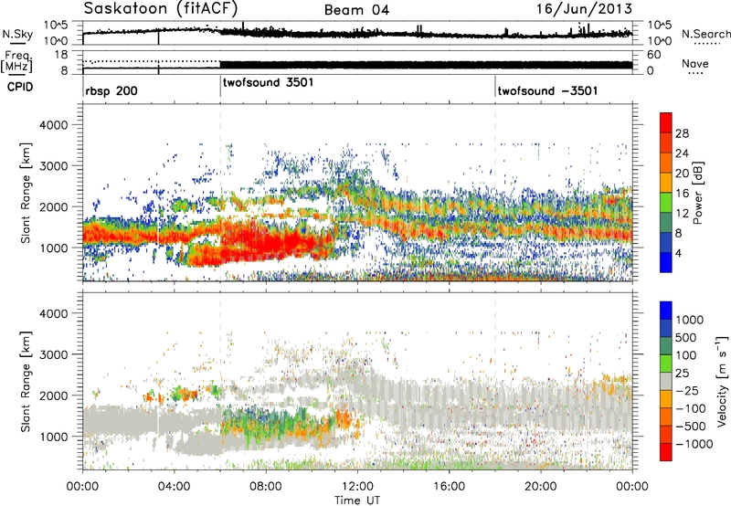Click the gray segment of Velocity colorbar
Image resolution: width=731 pixels, height=506 pixels.
(x=666, y=381)
